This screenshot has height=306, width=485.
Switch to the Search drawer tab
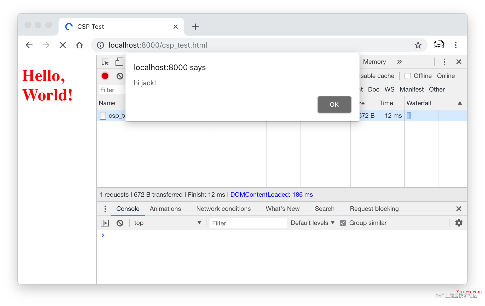325,209
